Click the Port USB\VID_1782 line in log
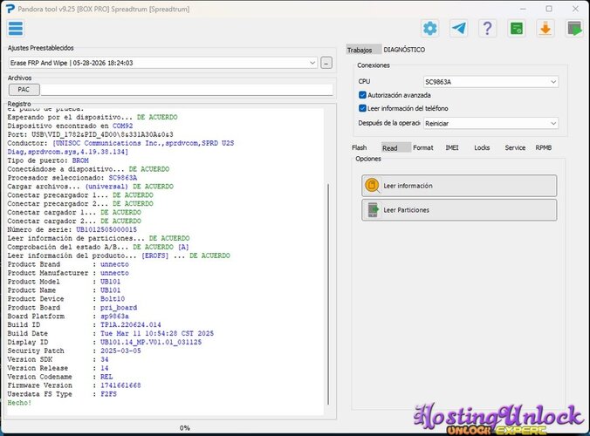The height and width of the screenshot is (436, 590). tap(90, 134)
